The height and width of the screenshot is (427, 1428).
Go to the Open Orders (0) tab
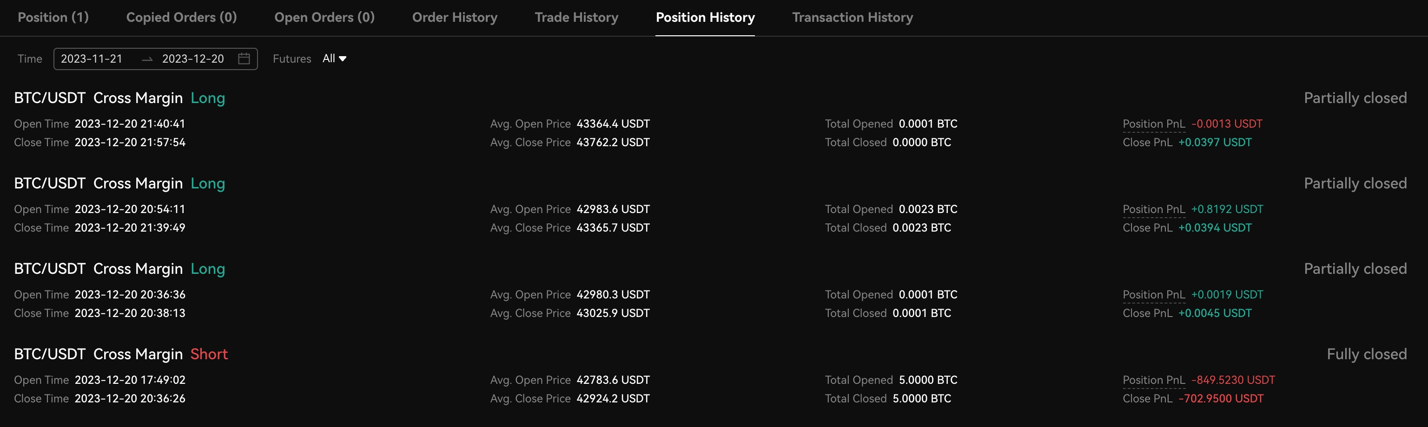point(324,17)
